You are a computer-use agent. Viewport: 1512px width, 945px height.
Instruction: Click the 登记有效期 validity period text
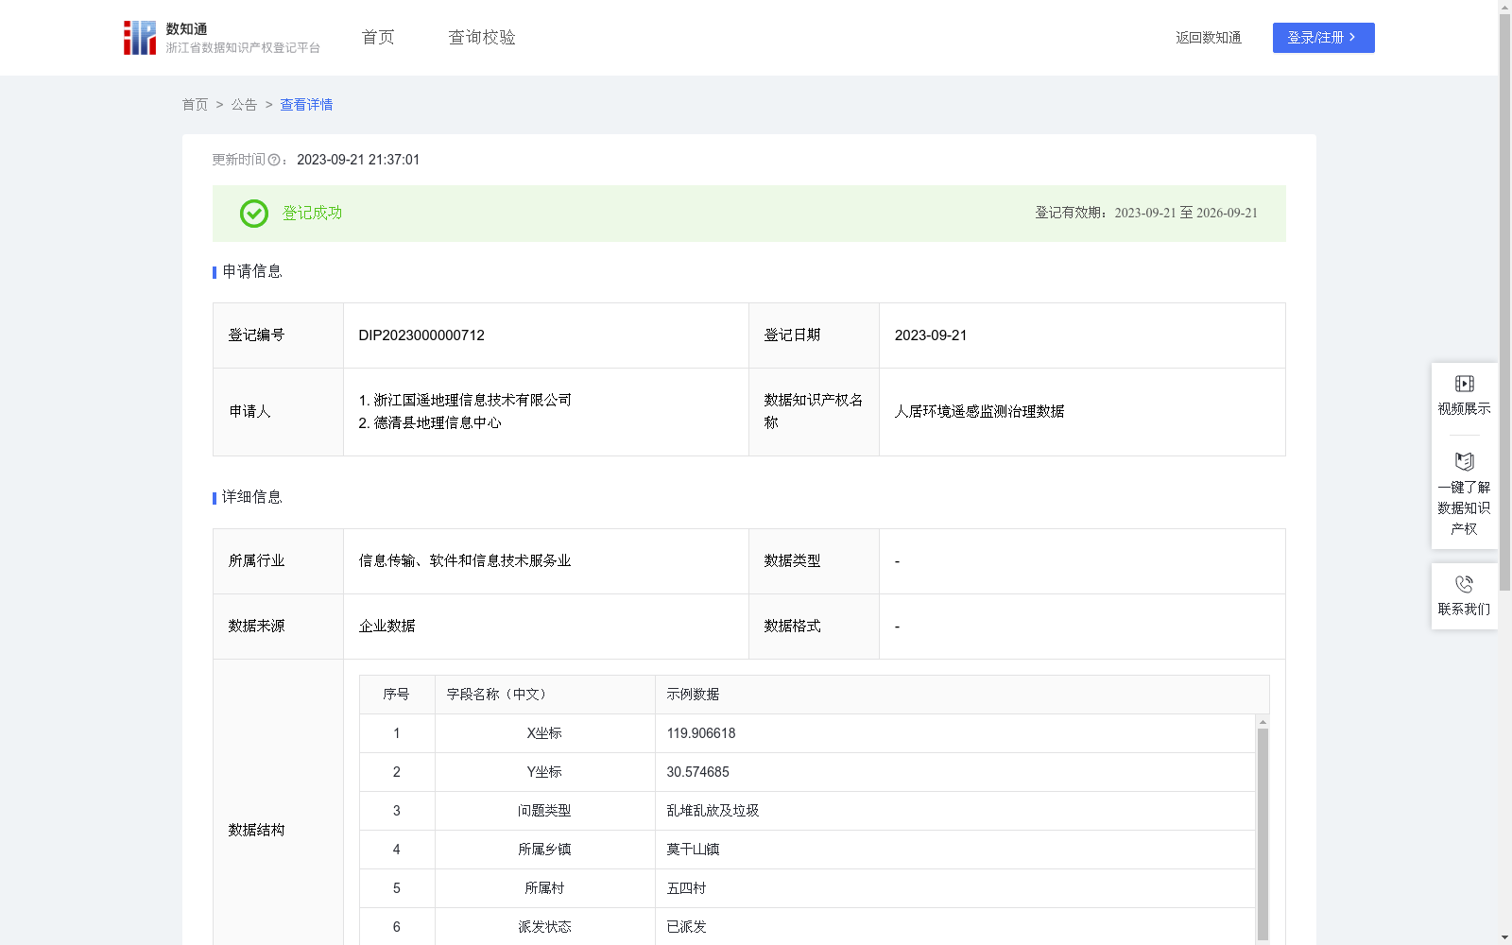1146,214
